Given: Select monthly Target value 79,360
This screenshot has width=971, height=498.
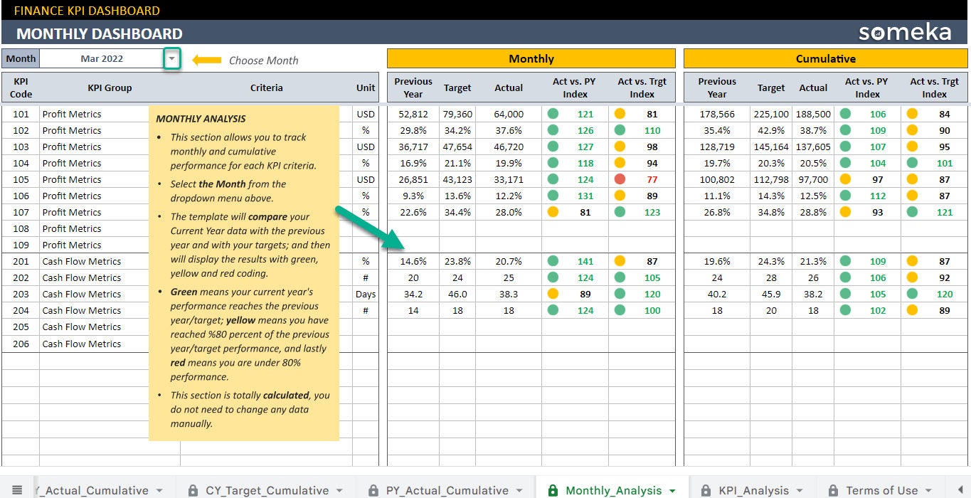Looking at the screenshot, I should (x=457, y=114).
